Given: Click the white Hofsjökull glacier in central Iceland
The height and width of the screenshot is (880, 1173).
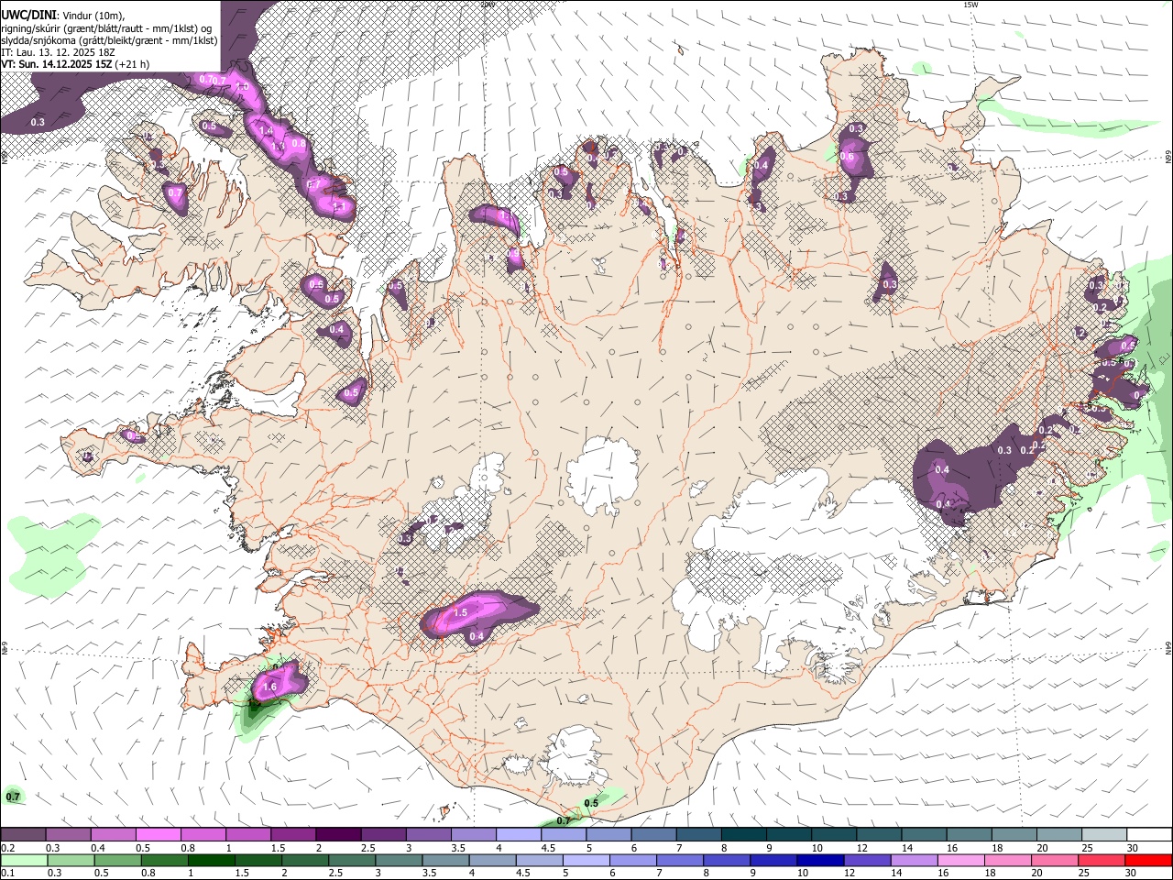Looking at the screenshot, I should (601, 475).
